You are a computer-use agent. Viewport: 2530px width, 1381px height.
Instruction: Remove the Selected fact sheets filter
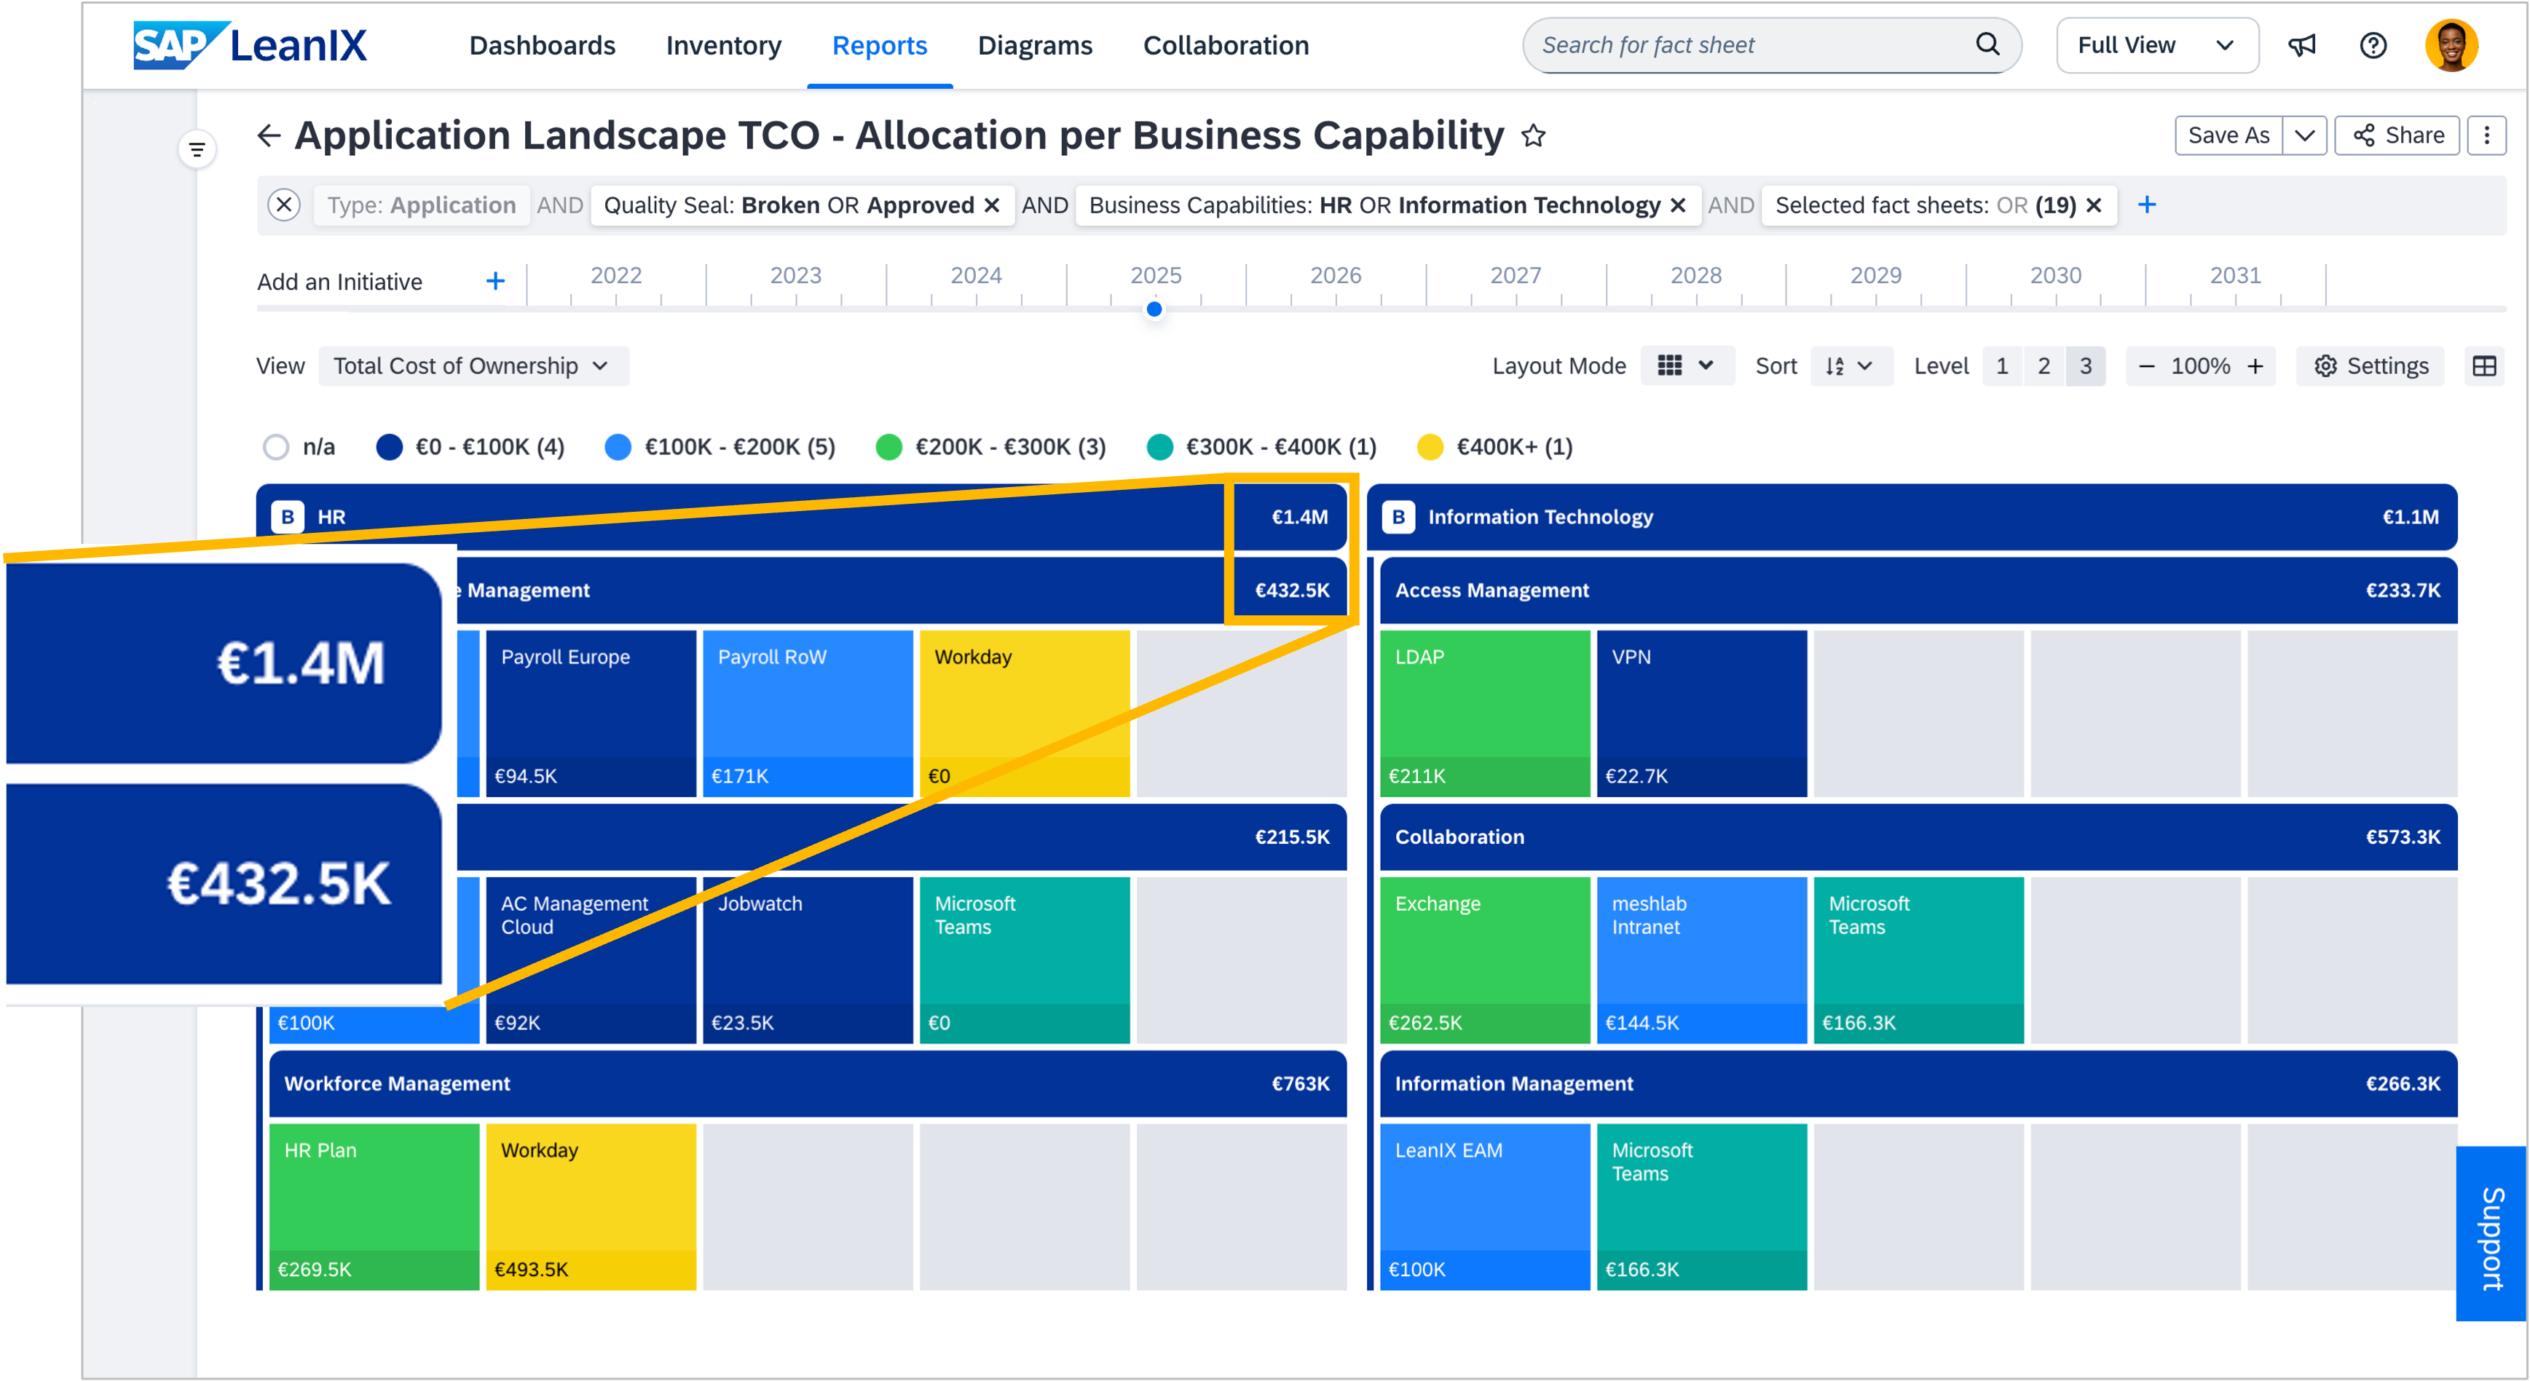(x=2093, y=205)
